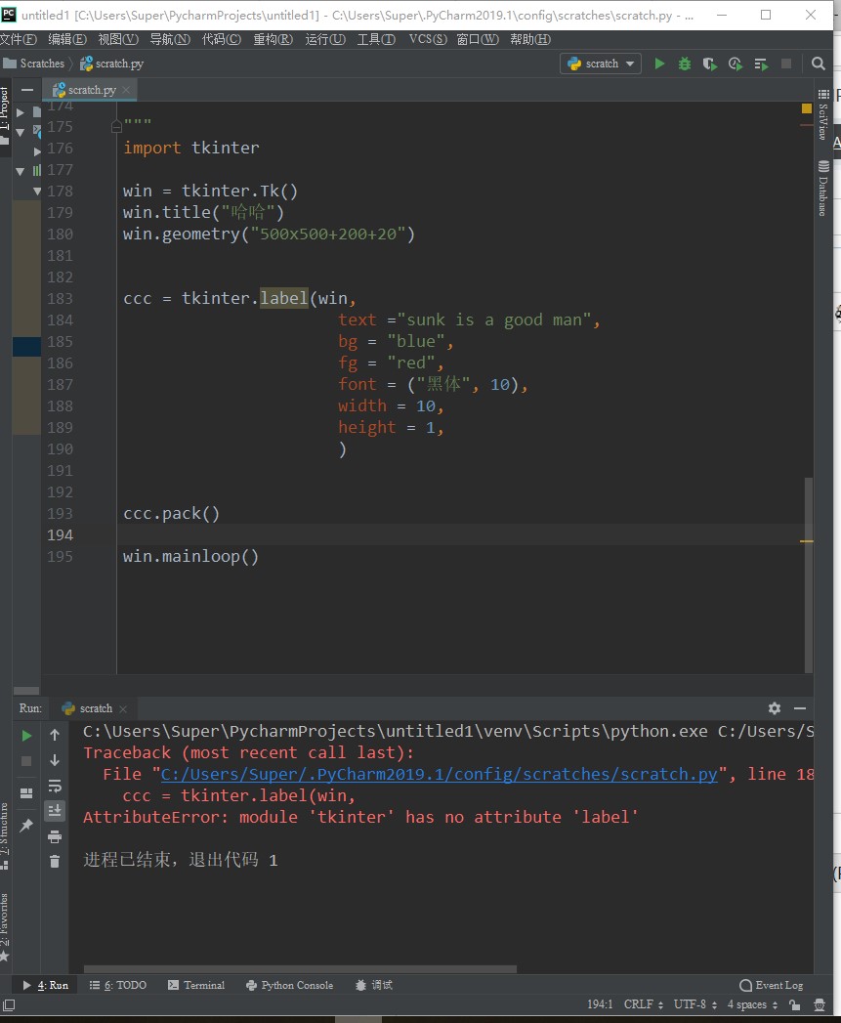This screenshot has width=841, height=1023.
Task: Jump down the stack trace arrow
Action: [55, 761]
